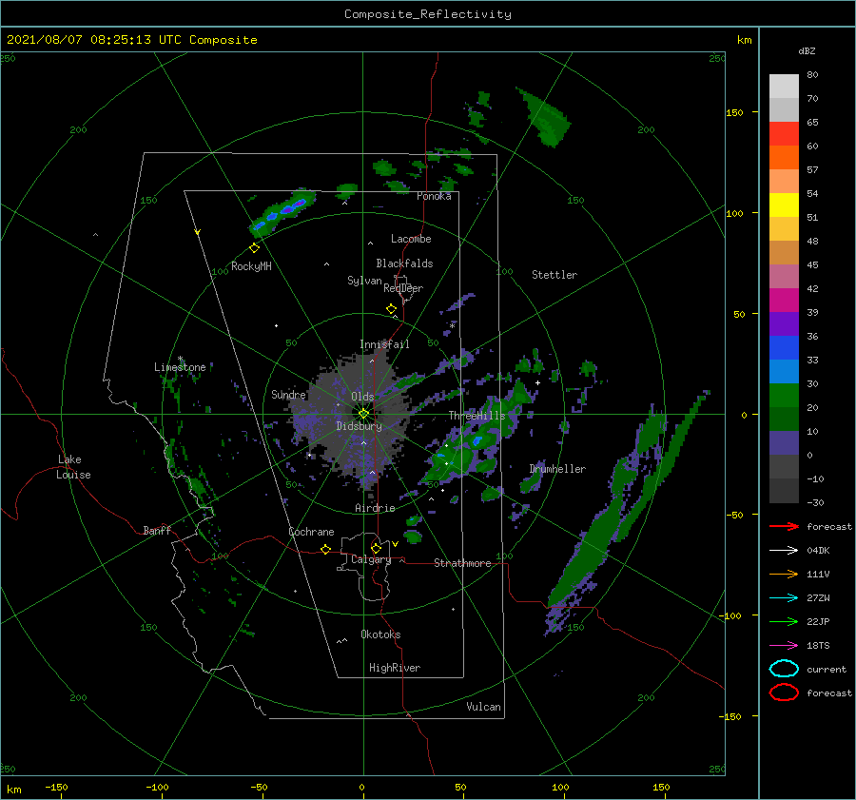This screenshot has width=856, height=800.
Task: Click the yellow diamond marker in Calgary
Action: (376, 548)
